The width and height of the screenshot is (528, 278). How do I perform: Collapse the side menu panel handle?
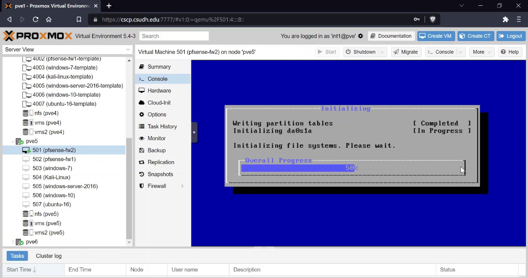pos(194,132)
